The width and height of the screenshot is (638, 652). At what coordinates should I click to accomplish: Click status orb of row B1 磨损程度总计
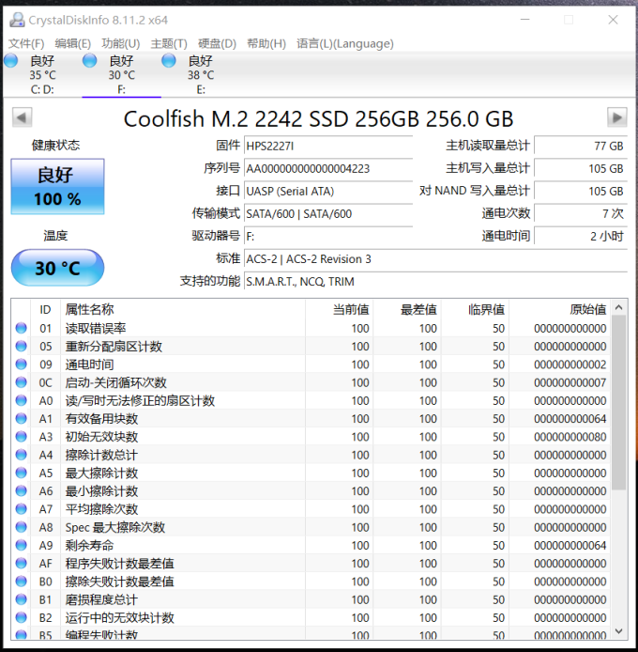[22, 599]
